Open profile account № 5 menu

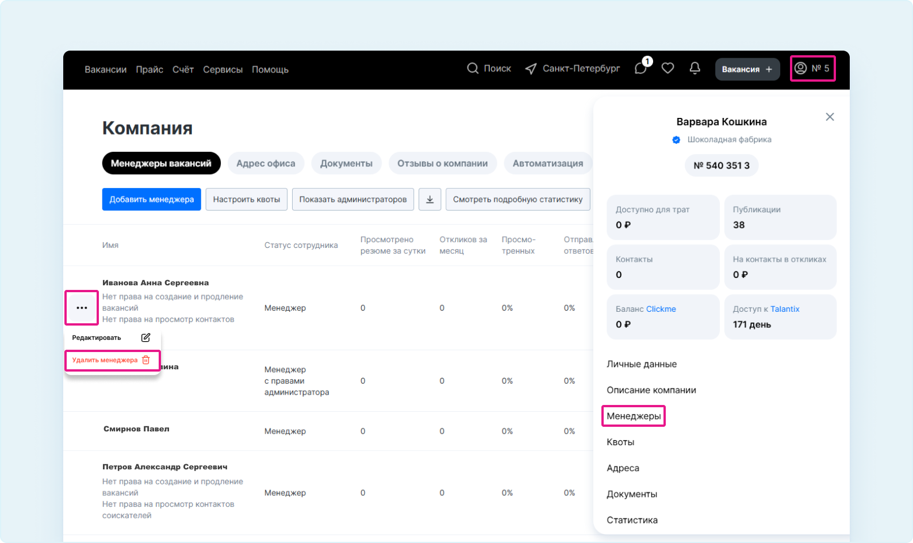pyautogui.click(x=812, y=68)
